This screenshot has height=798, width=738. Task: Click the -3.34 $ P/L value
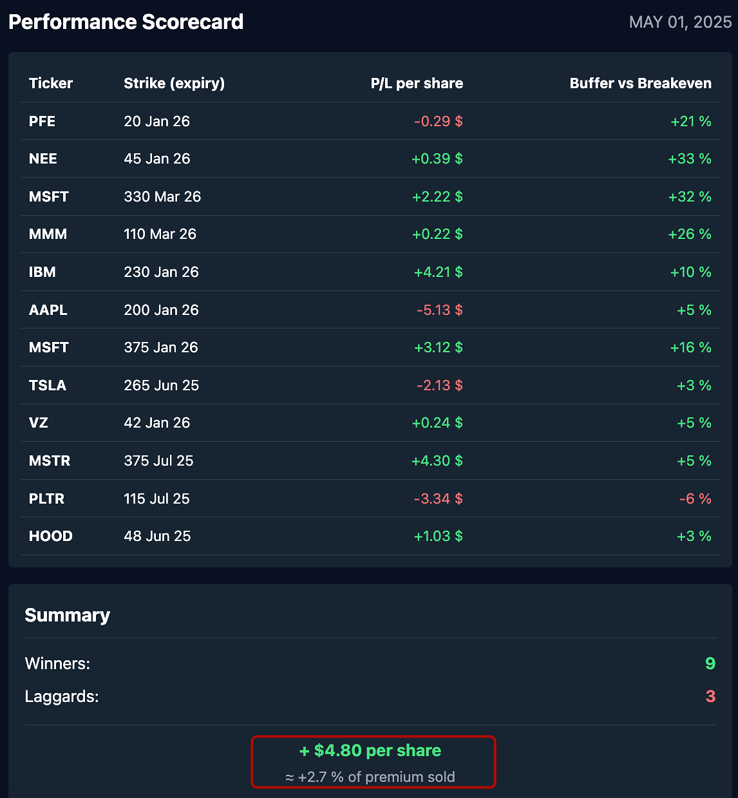click(439, 499)
